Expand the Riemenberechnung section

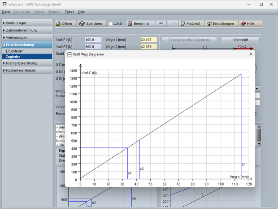pos(26,63)
